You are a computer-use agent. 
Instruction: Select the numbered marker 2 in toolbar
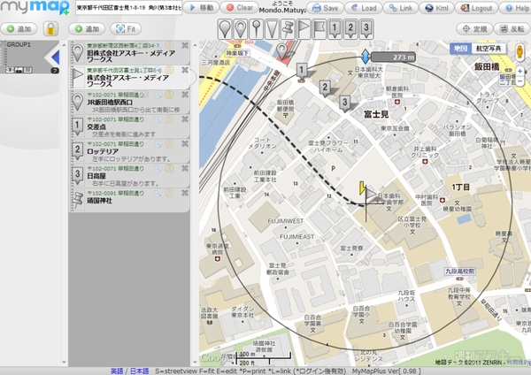(350, 29)
